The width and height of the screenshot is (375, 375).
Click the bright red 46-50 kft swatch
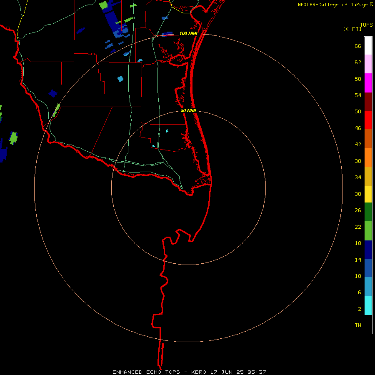coord(368,120)
